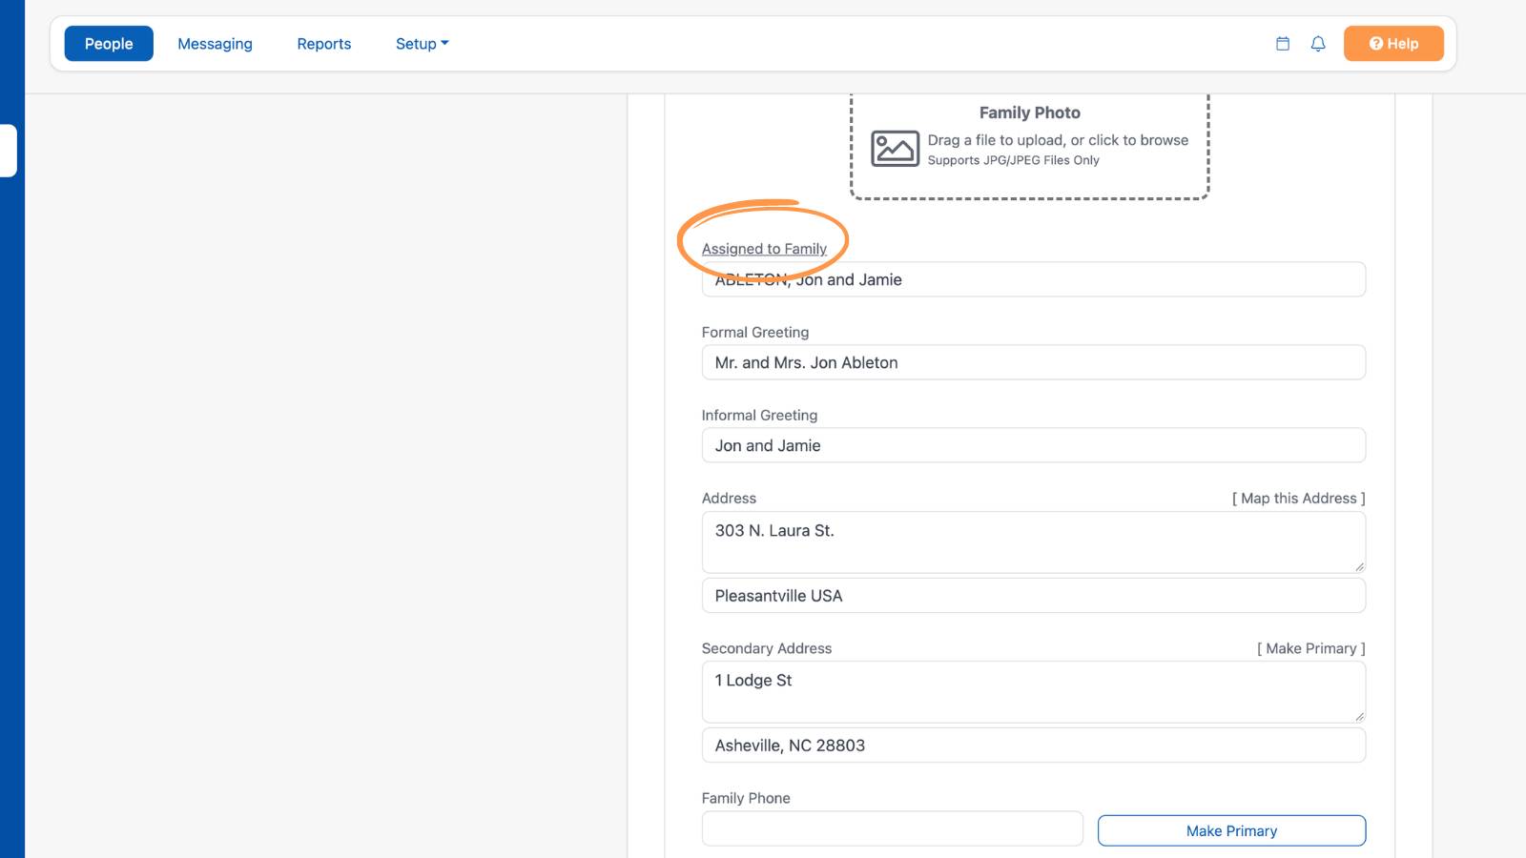
Task: Click the Secondary Address label
Action: click(767, 648)
